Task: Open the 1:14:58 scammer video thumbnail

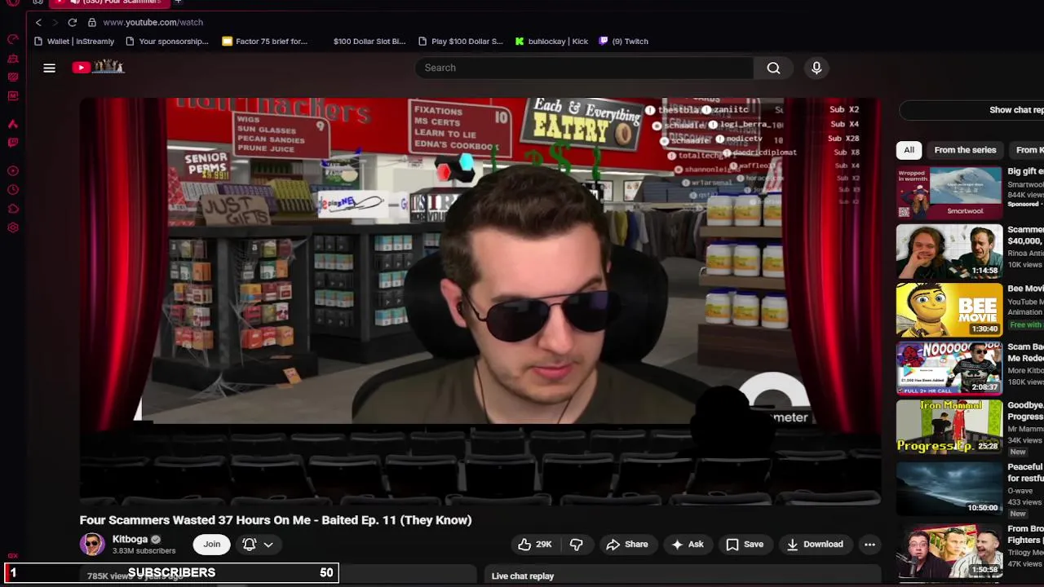Action: point(949,251)
